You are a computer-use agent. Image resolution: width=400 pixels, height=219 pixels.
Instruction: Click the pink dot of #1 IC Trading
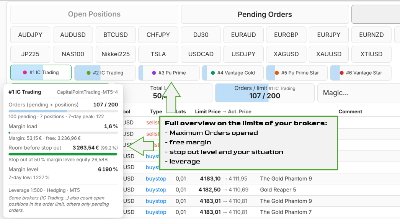(25, 72)
